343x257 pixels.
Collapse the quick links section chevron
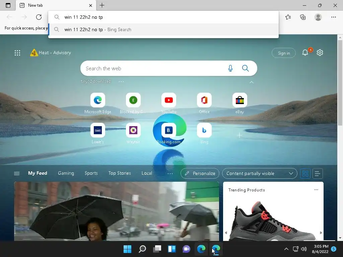[252, 82]
